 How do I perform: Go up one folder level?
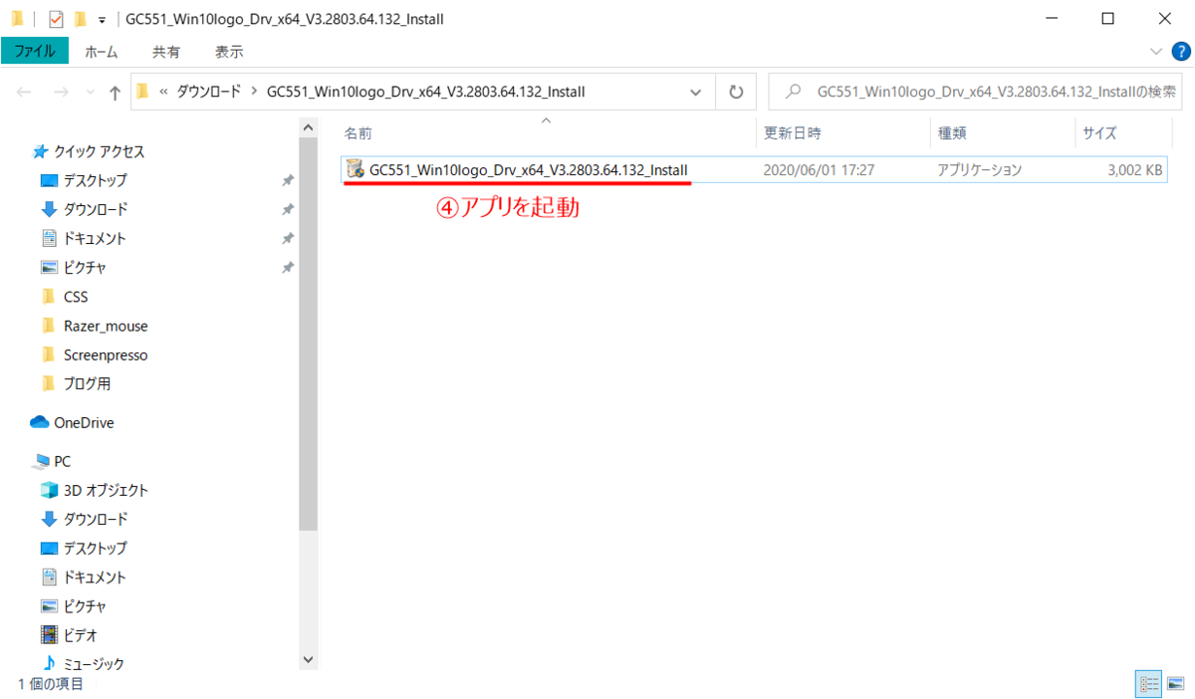tap(115, 93)
